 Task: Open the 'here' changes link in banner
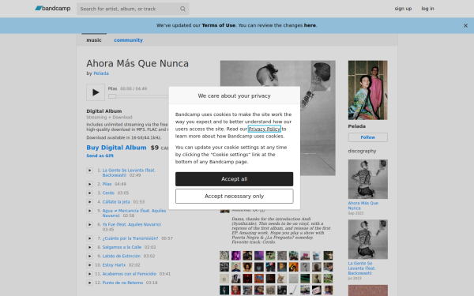310,25
